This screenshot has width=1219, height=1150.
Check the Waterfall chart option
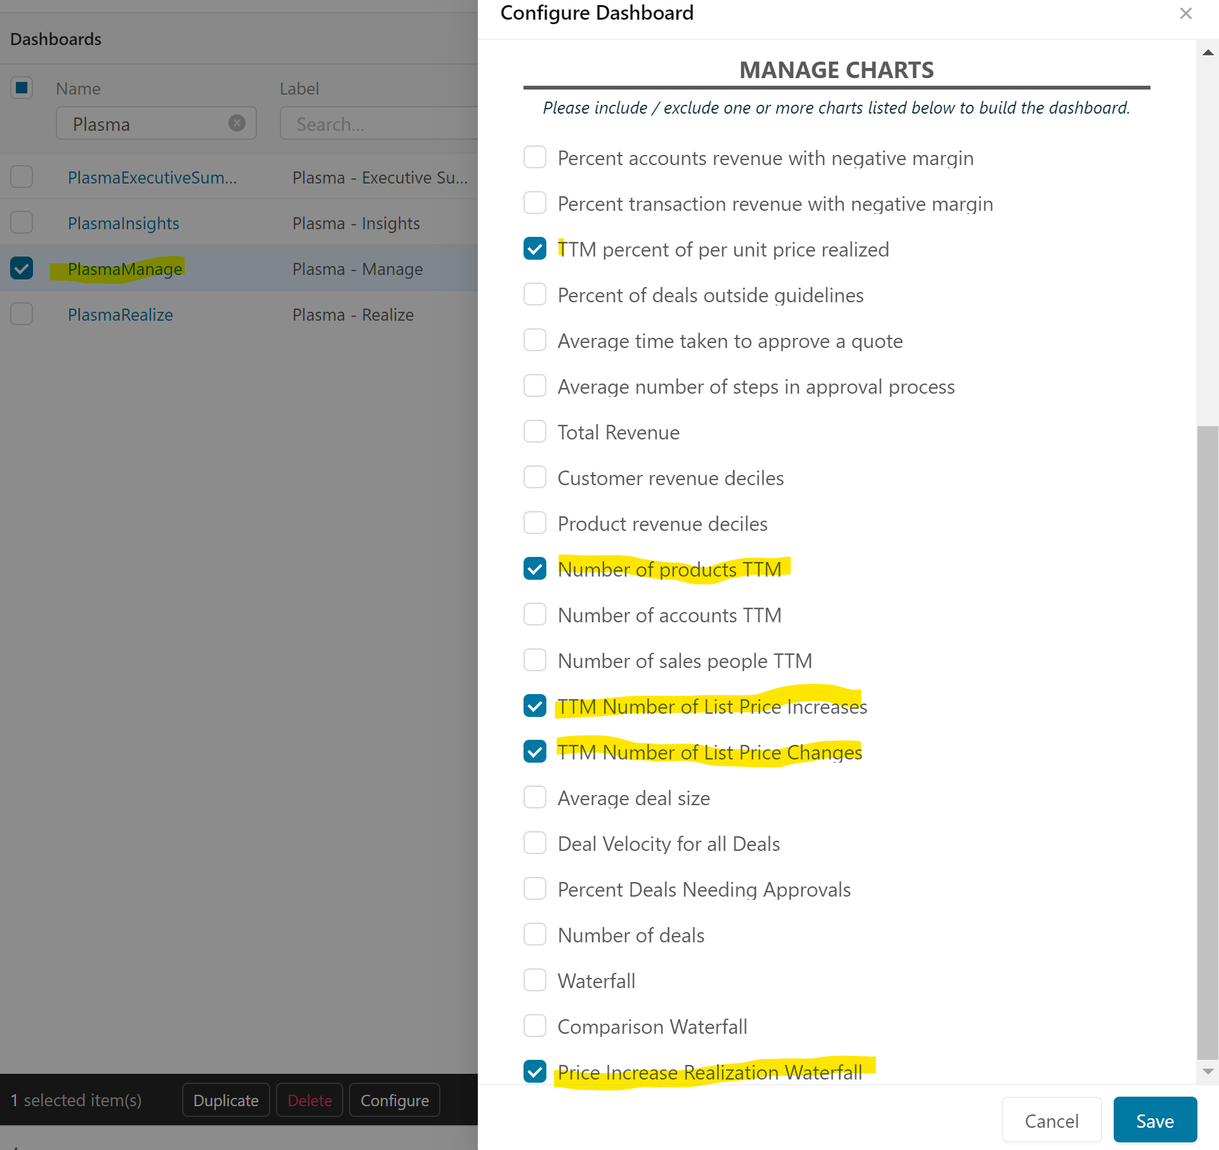click(x=535, y=980)
